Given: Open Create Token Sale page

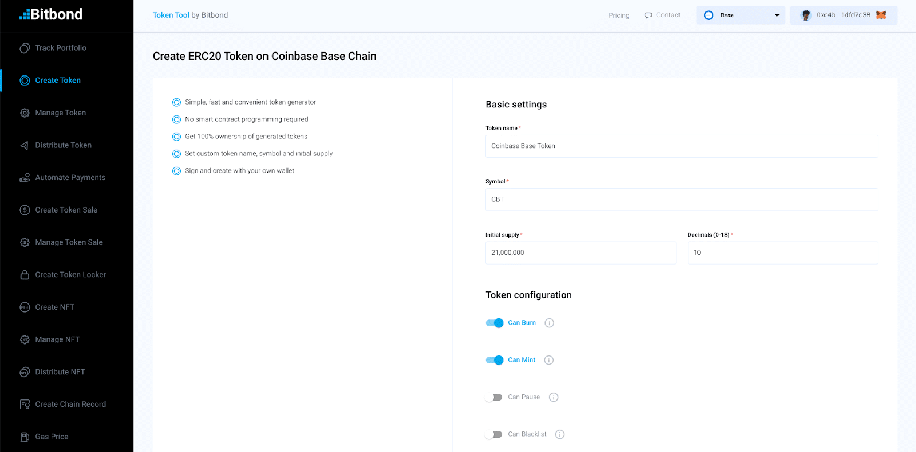Looking at the screenshot, I should [66, 210].
